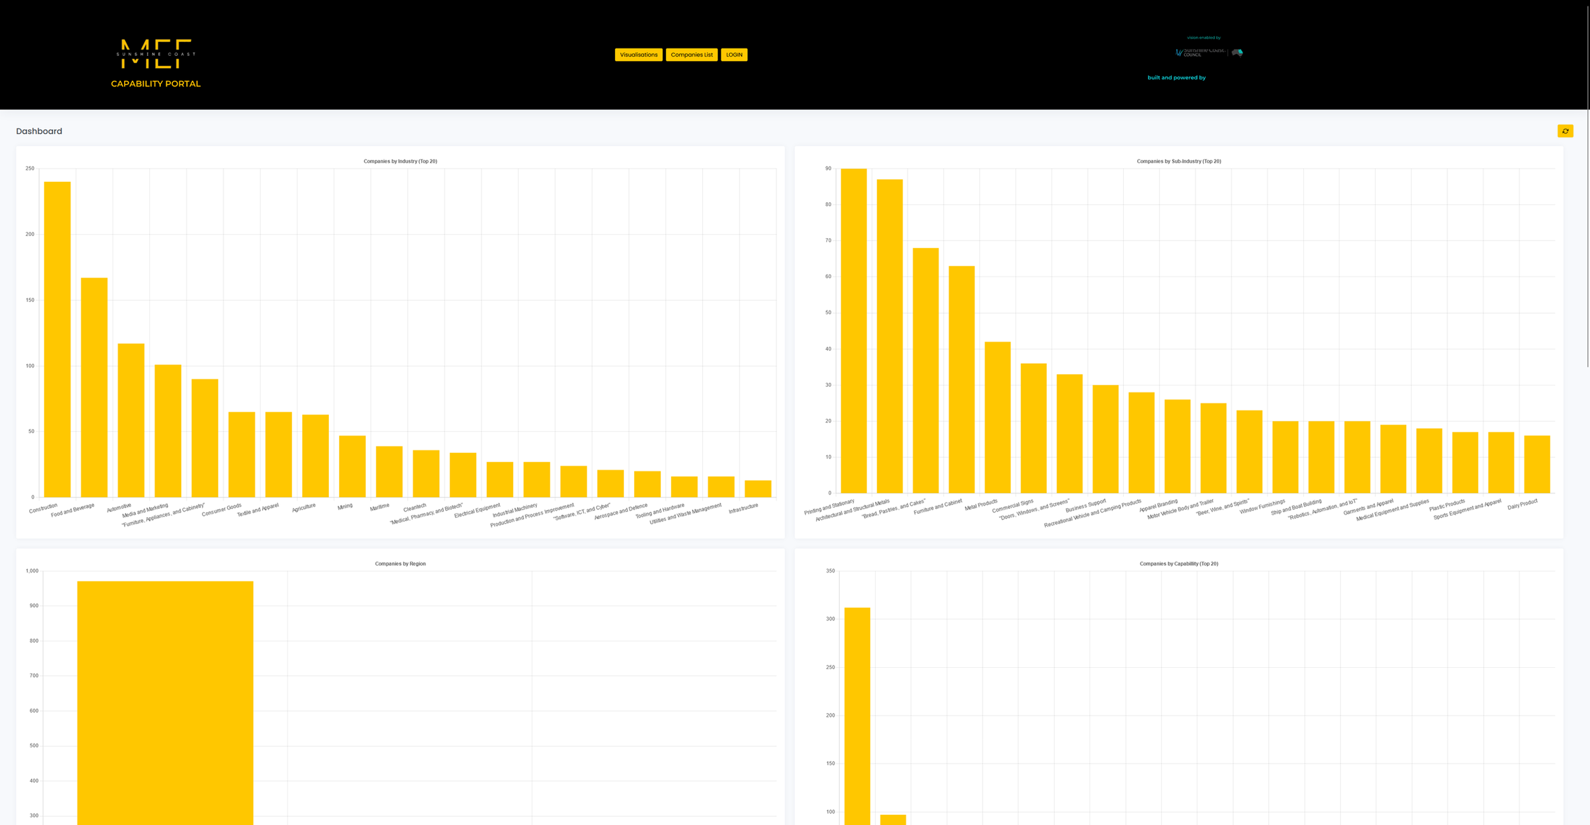Click the page vertical scrollbar
The image size is (1590, 825).
(1587, 191)
